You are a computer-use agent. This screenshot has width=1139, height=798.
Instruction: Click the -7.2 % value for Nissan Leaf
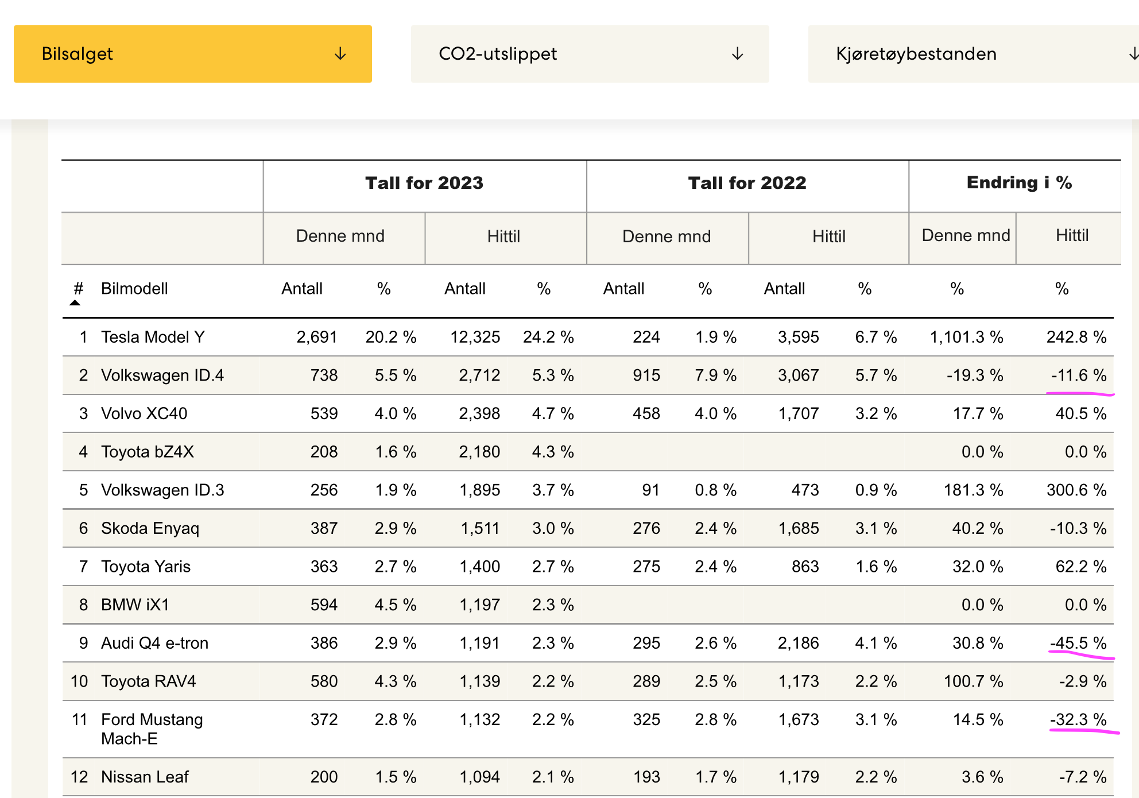[1083, 777]
